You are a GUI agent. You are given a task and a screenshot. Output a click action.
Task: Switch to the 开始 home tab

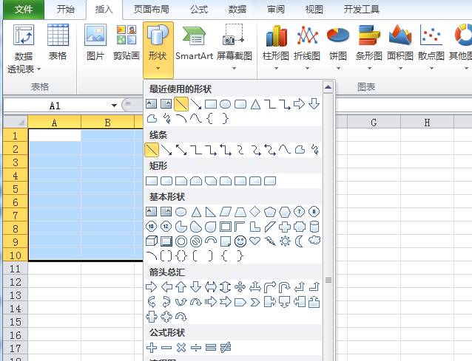click(65, 10)
